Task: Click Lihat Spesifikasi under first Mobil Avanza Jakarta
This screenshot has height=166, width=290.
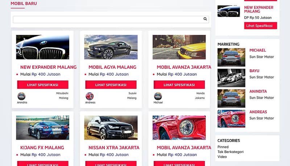Action: click(179, 85)
